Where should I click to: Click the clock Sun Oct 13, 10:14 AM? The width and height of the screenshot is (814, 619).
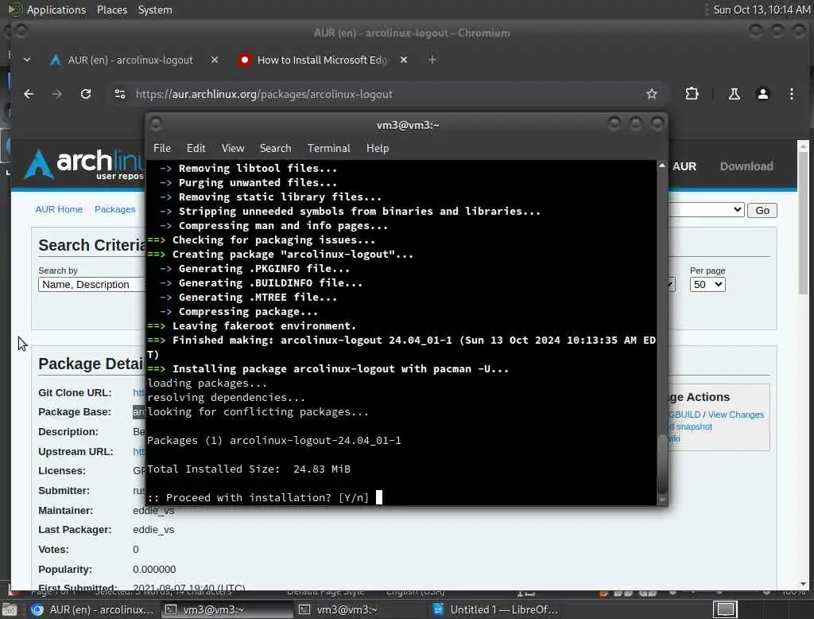[x=762, y=10]
